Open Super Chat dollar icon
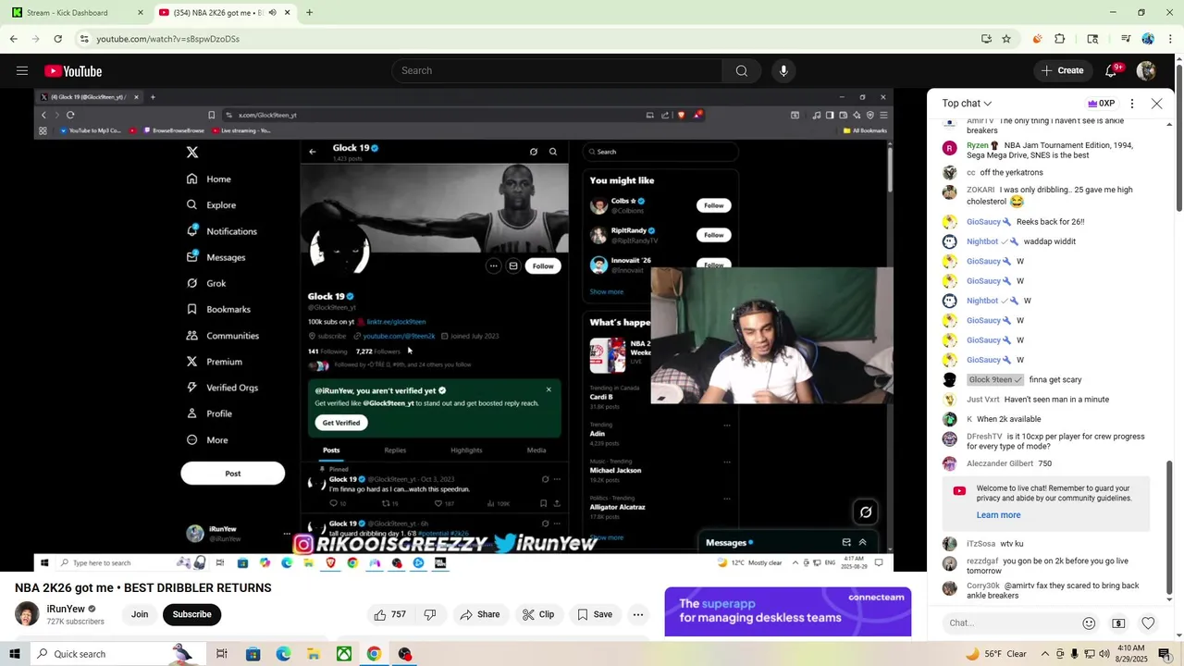 coord(1118,623)
